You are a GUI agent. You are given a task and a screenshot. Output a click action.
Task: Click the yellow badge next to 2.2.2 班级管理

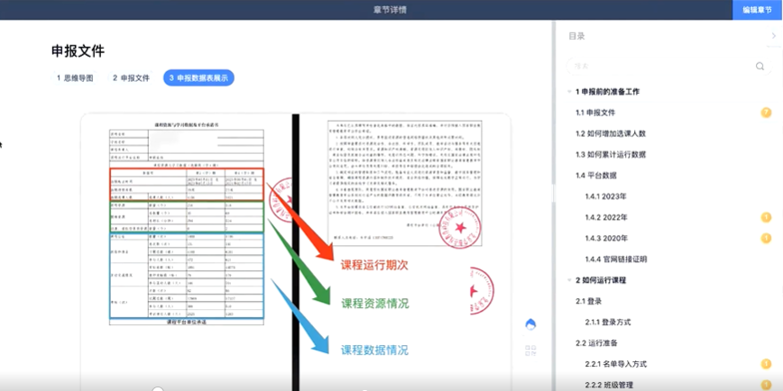tap(766, 385)
